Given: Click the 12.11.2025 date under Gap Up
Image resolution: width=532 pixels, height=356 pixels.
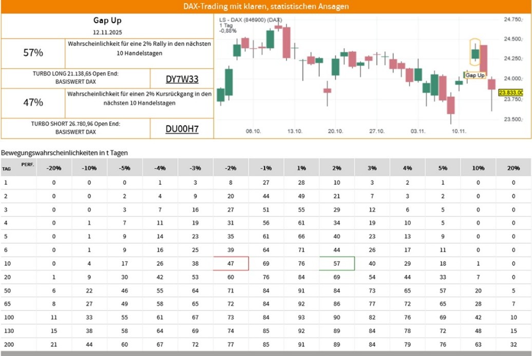Looking at the screenshot, I should pos(107,32).
